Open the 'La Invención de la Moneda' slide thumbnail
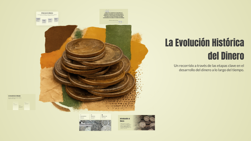Viewport: 251px width, 141px height. point(21,102)
